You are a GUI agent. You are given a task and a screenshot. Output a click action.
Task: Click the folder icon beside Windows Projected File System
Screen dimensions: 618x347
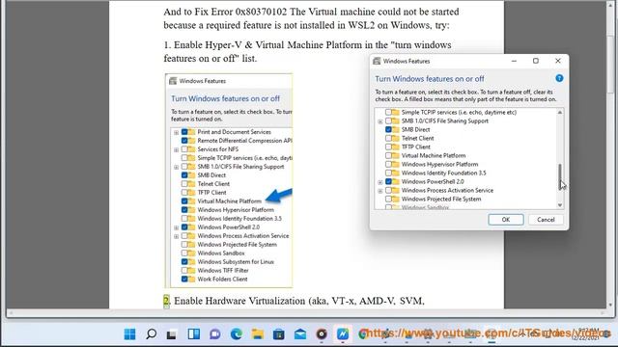395,199
